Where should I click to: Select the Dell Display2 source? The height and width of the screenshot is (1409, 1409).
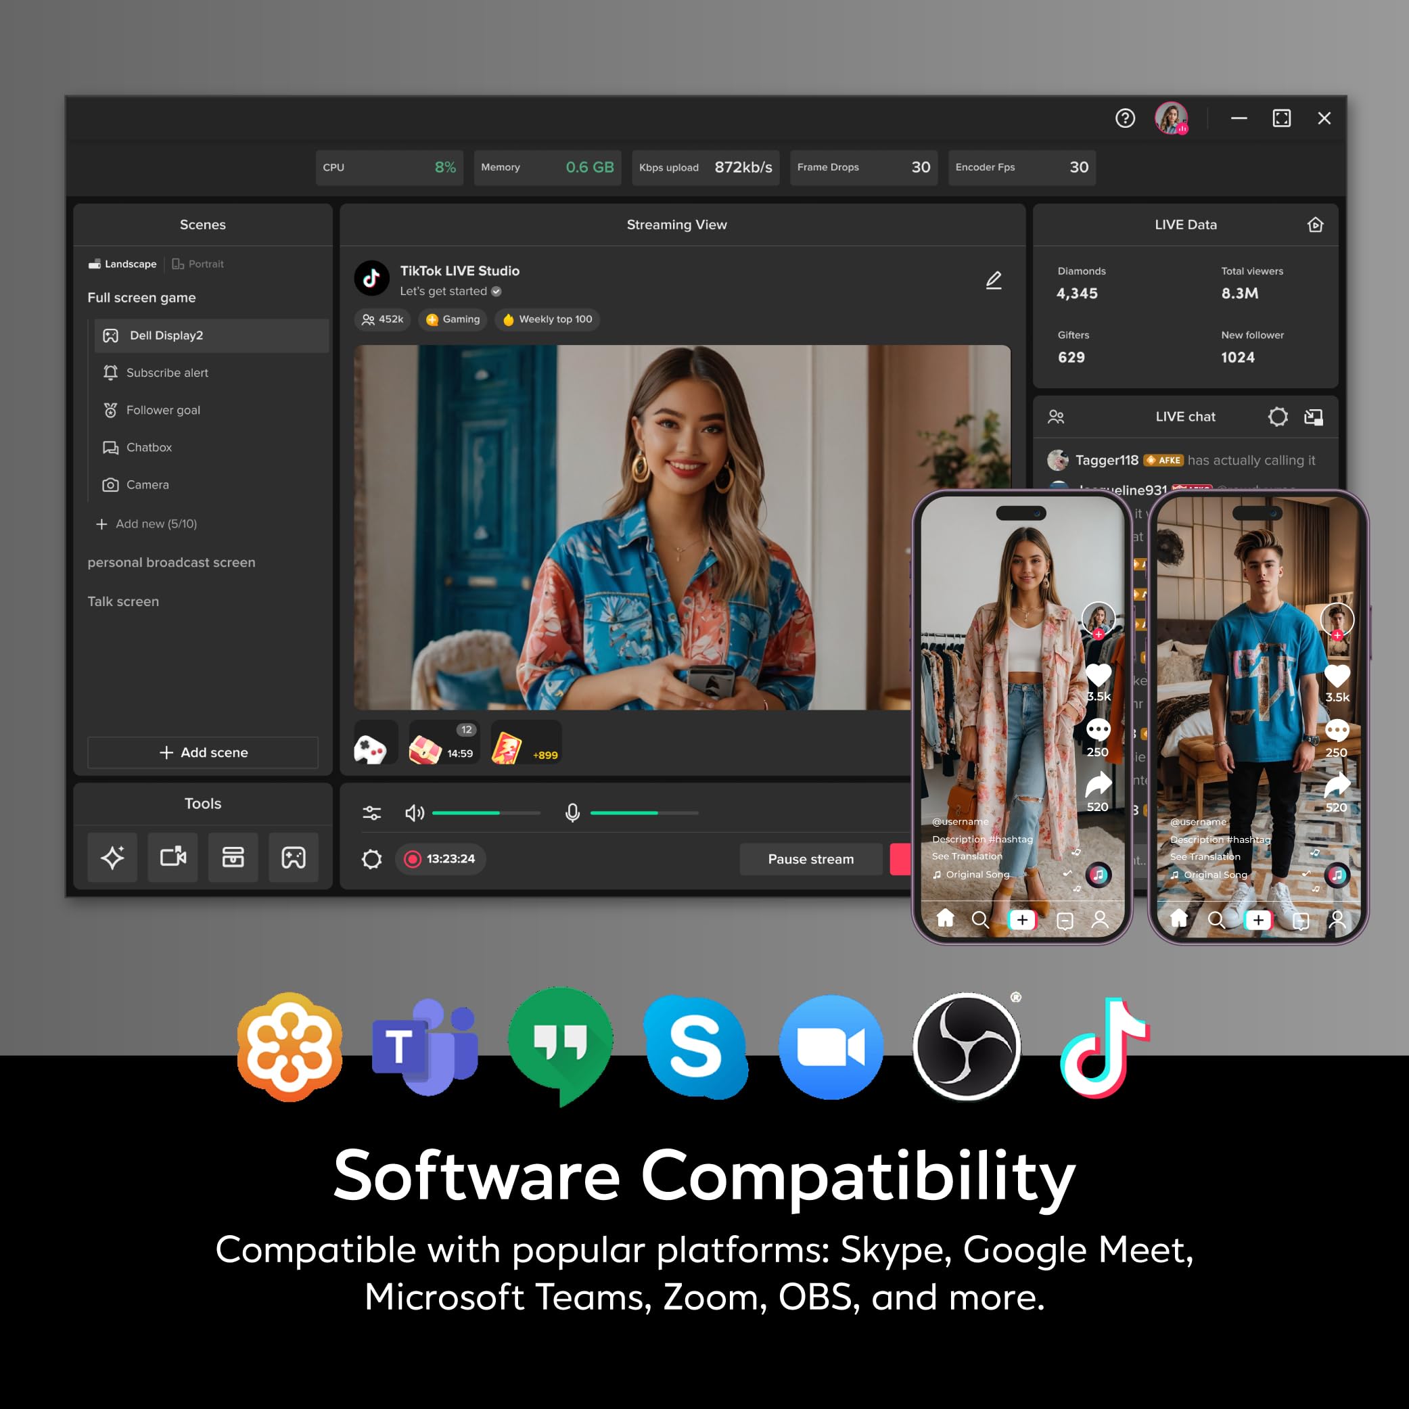pos(212,336)
